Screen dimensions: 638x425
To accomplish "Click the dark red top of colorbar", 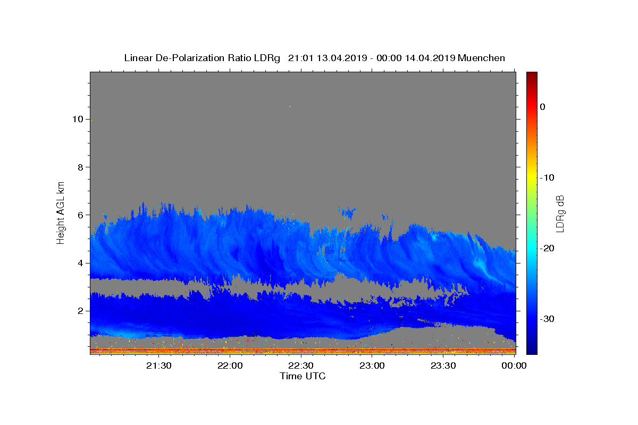I will pyautogui.click(x=532, y=76).
